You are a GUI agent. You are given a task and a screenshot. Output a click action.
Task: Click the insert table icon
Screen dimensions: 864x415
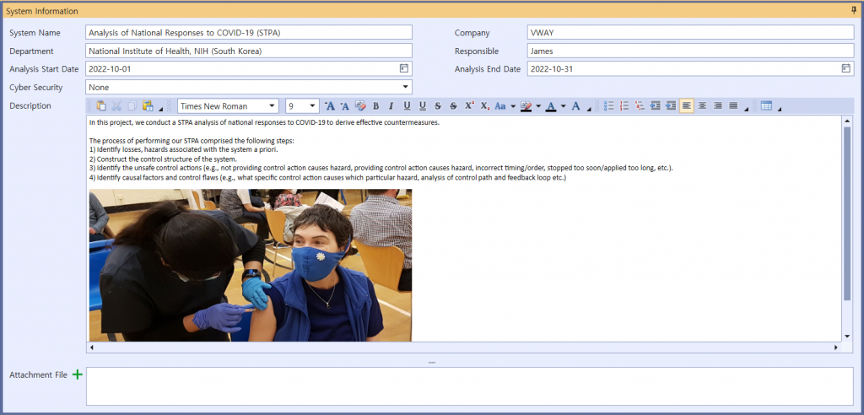766,105
